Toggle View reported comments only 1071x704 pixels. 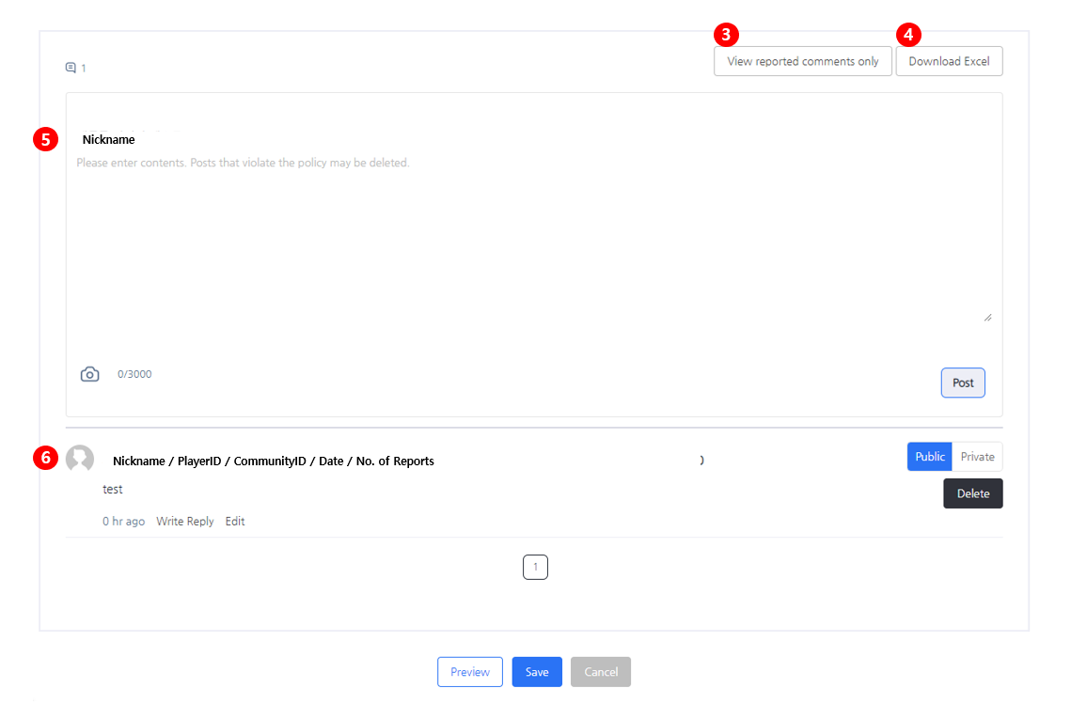[802, 61]
